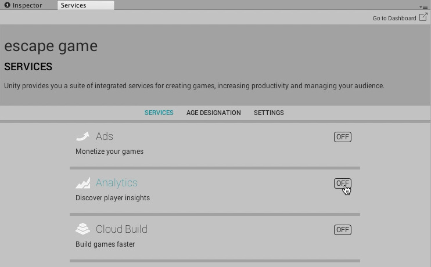
Task: Open the Analytics service title
Action: pos(116,183)
